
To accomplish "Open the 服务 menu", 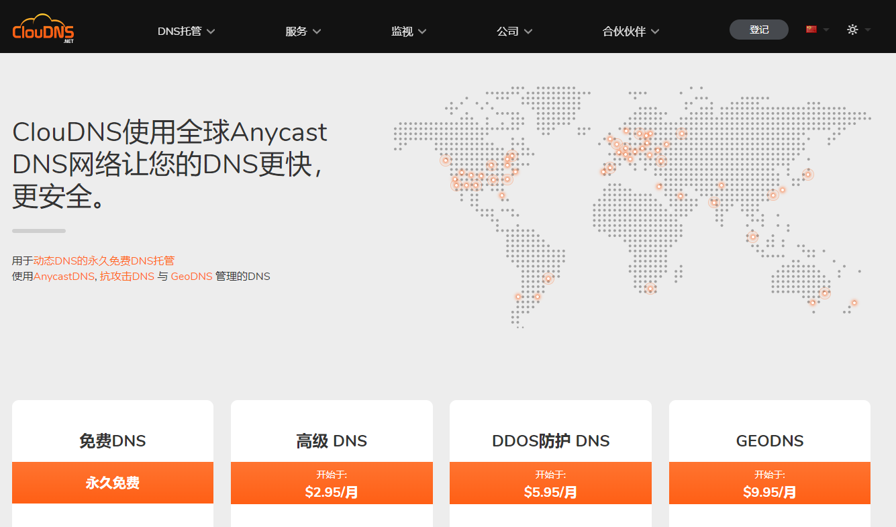I will point(303,31).
